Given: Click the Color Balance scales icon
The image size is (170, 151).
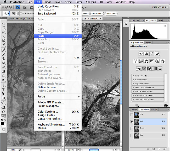Looking at the screenshot, I should 146,61.
